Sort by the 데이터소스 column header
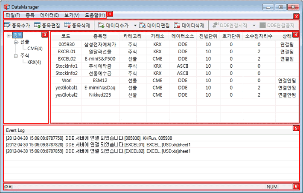Image resolution: width=303 pixels, height=193 pixels. (183, 36)
